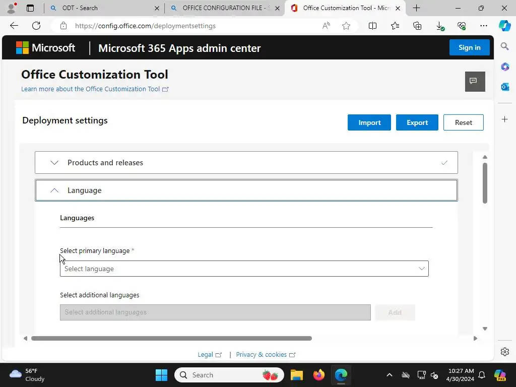Open the clock showing 10:27 AM

point(461,375)
